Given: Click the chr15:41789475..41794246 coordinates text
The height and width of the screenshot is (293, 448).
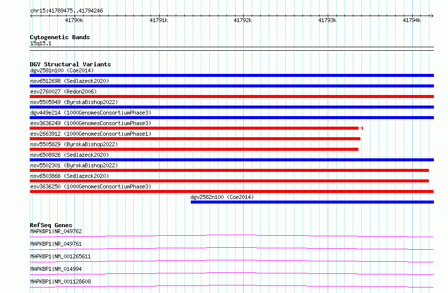Looking at the screenshot, I should click(x=66, y=11).
